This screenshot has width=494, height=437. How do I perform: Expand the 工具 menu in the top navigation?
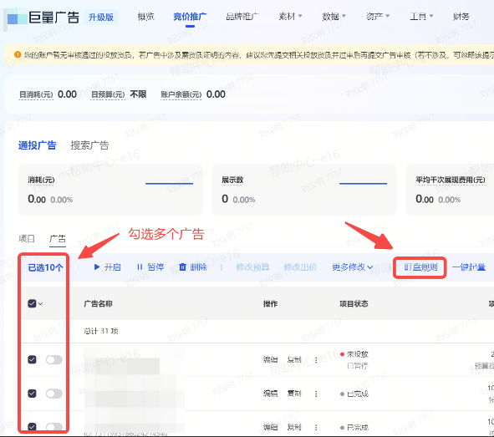[x=421, y=17]
